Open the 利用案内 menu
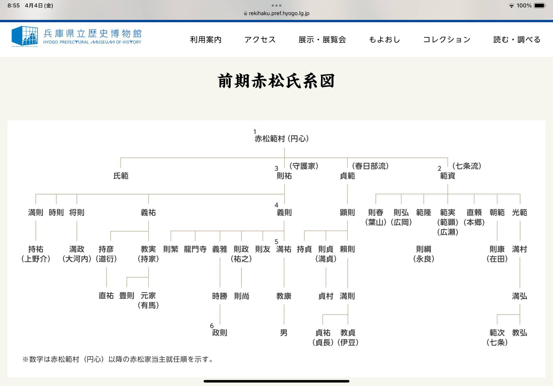The height and width of the screenshot is (386, 553). [206, 40]
